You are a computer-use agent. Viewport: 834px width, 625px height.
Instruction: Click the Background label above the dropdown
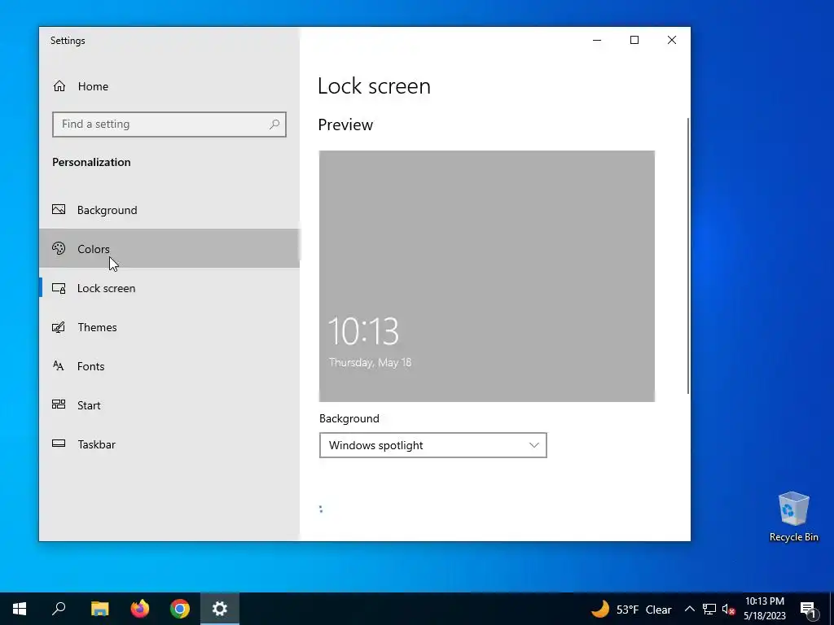click(x=349, y=418)
